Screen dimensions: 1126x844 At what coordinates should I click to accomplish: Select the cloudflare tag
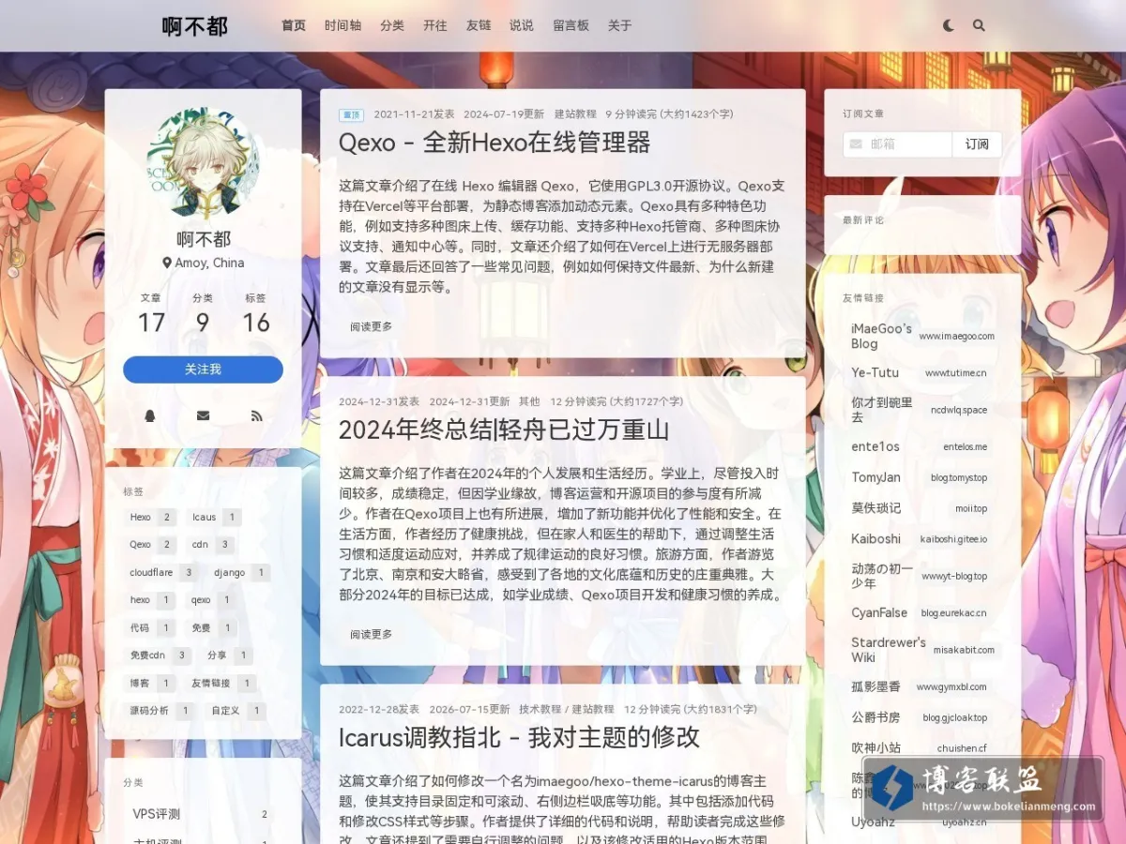160,572
